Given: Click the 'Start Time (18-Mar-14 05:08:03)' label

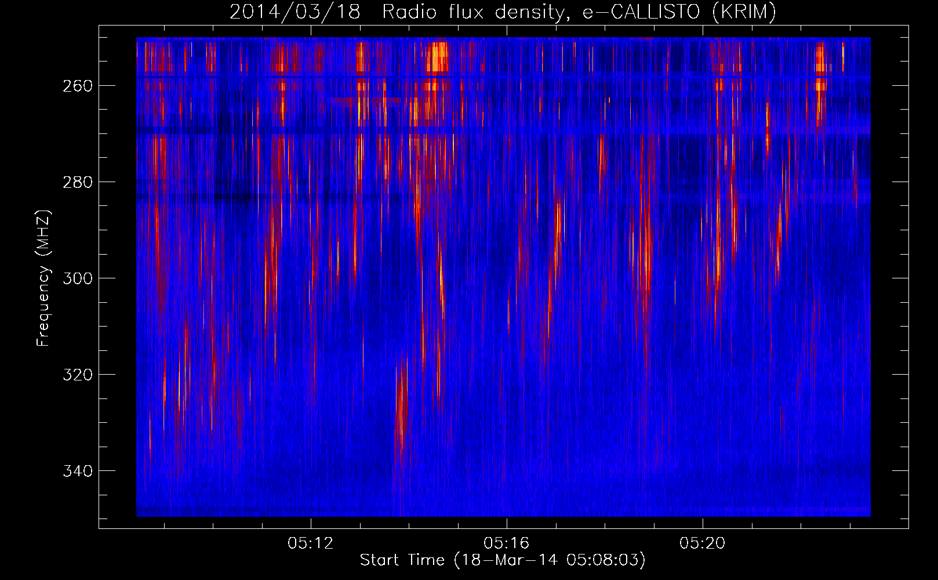Looking at the screenshot, I should 503,560.
